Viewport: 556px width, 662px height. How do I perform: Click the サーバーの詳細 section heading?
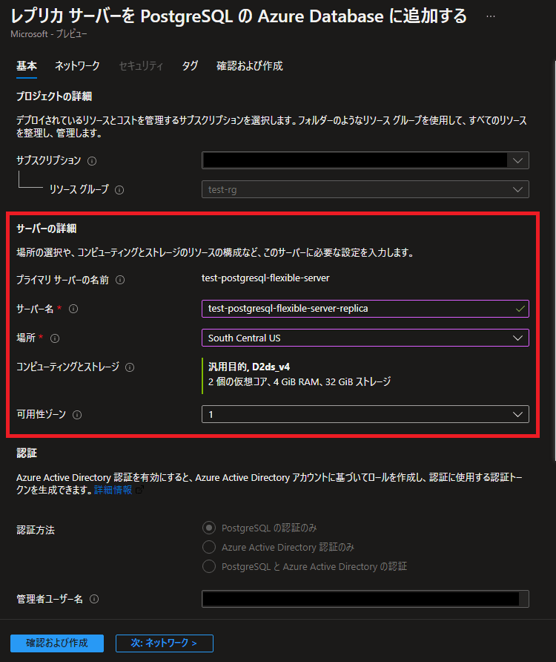[47, 229]
